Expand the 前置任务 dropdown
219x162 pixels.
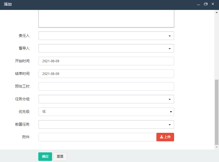106,125
